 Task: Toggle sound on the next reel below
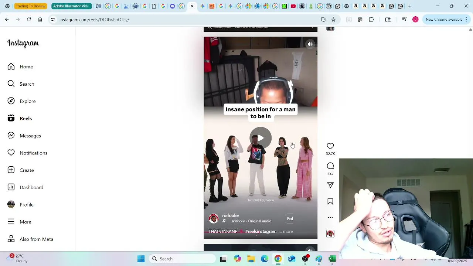[x=310, y=250]
